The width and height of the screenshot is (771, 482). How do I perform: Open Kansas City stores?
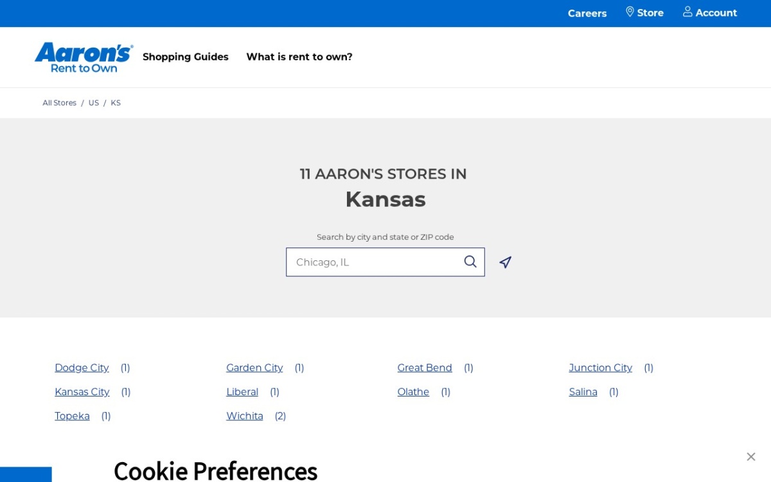click(x=82, y=392)
